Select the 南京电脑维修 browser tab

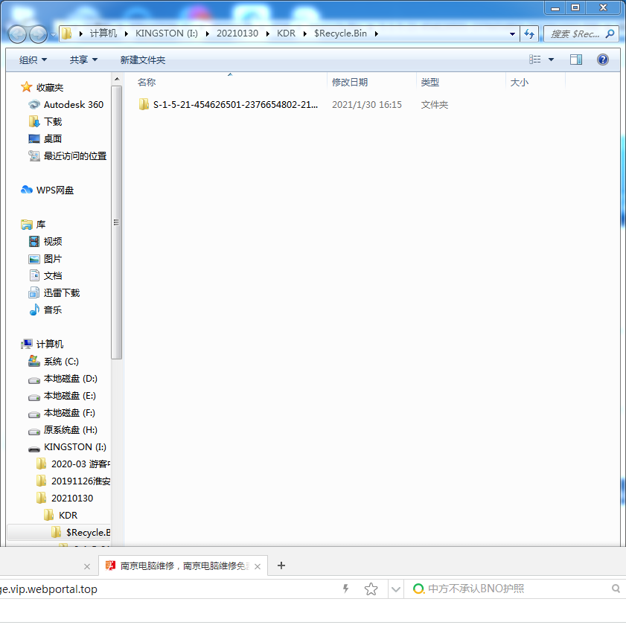coord(183,565)
